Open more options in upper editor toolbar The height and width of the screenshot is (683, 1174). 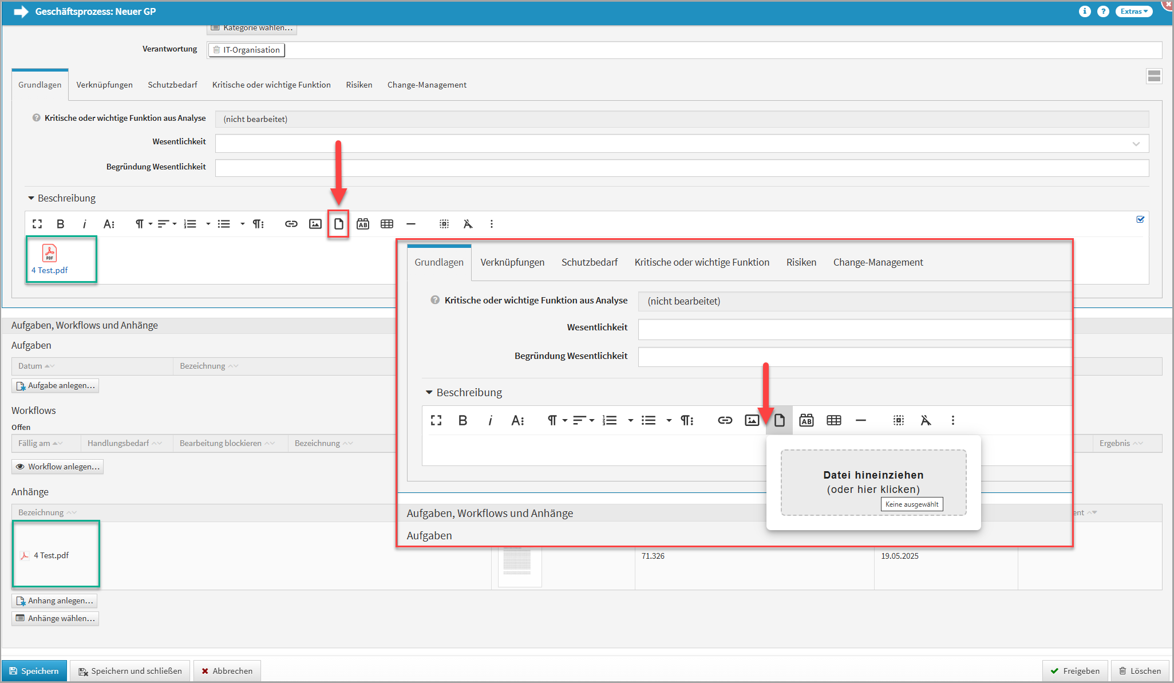point(491,224)
